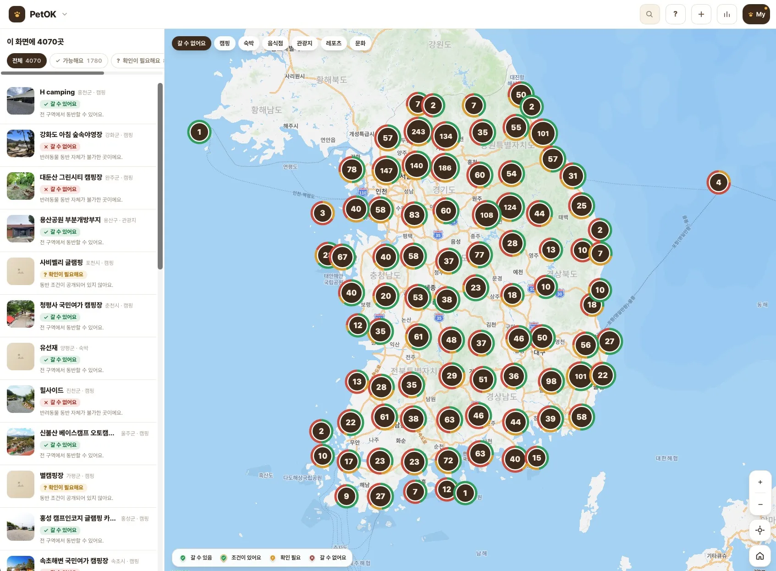This screenshot has height=571, width=776.
Task: Toggle the 음식점 category chip
Action: tap(275, 43)
